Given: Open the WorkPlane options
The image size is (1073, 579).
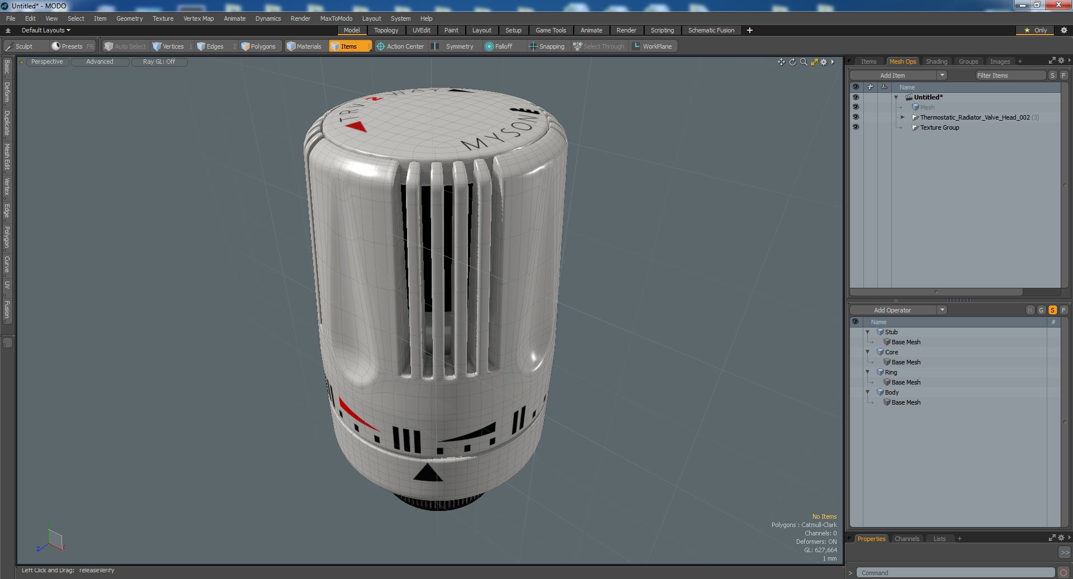Looking at the screenshot, I should [653, 46].
